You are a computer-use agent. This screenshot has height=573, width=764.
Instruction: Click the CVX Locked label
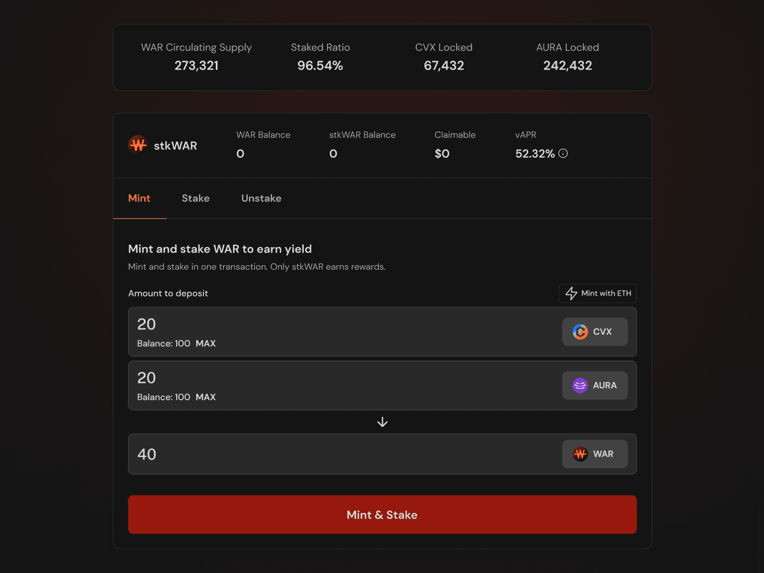444,47
